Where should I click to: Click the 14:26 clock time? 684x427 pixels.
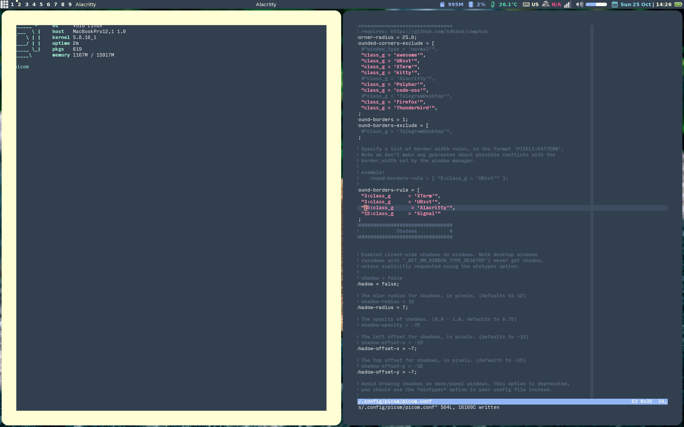point(664,4)
